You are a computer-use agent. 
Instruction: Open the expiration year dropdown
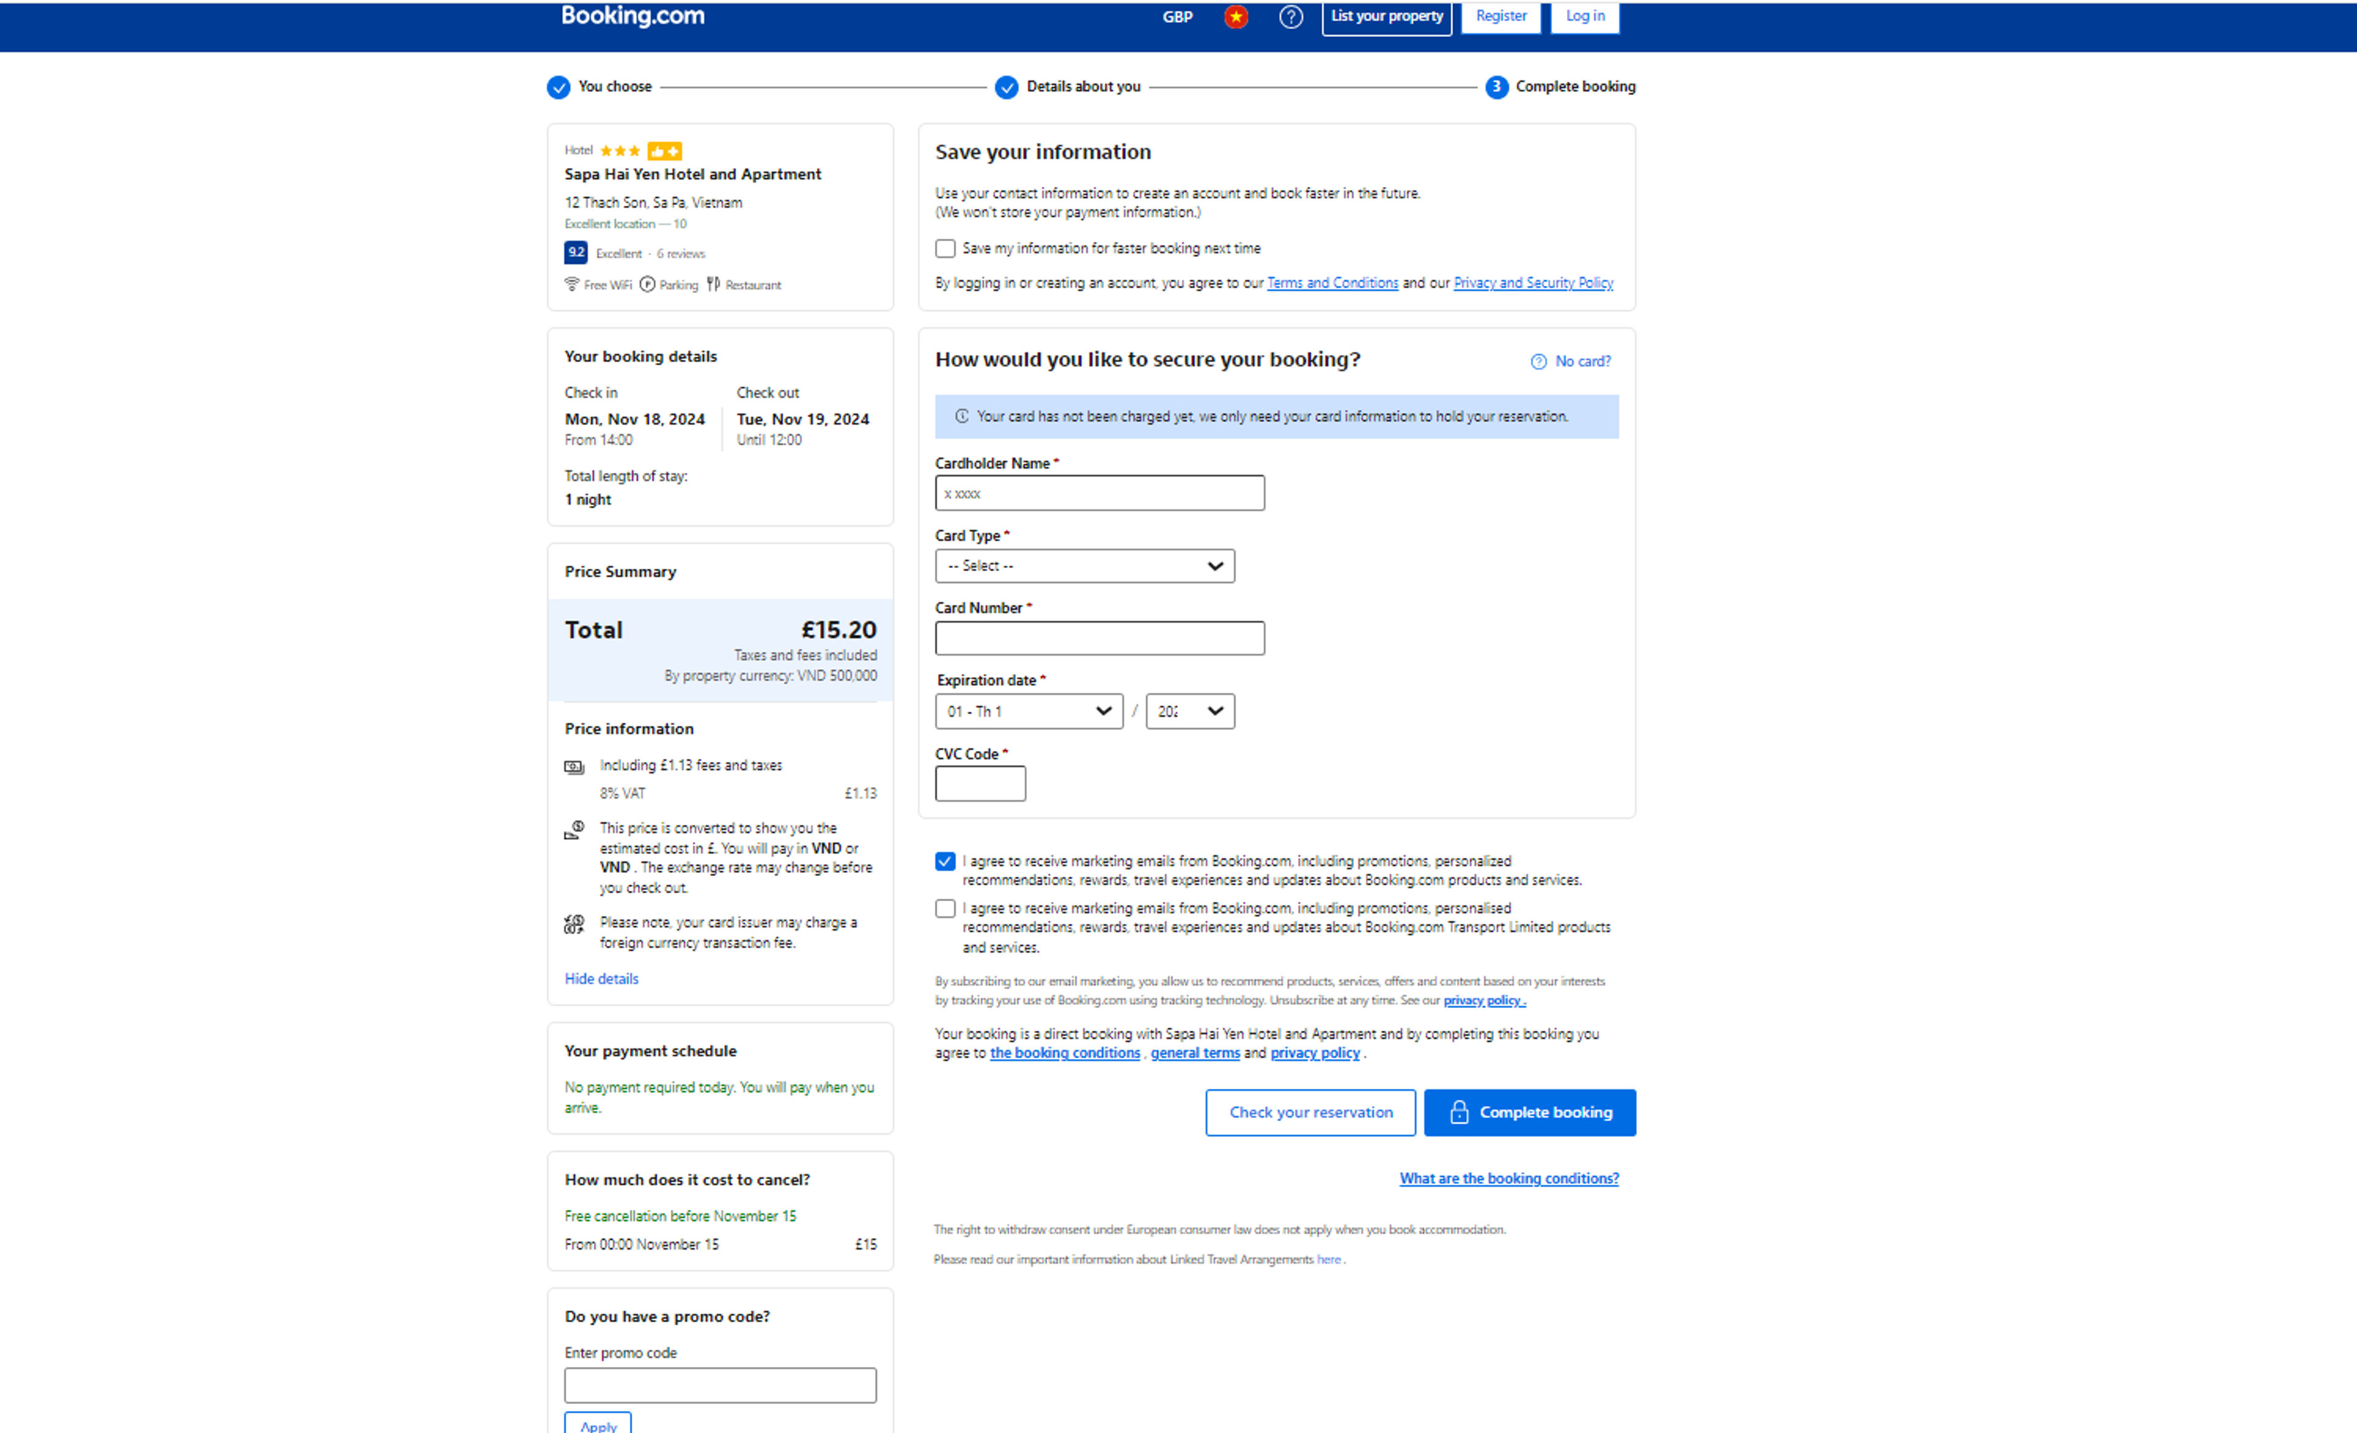point(1189,710)
